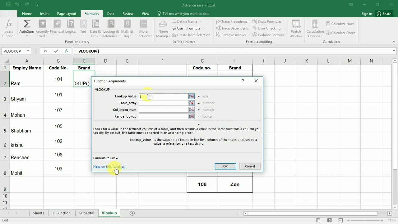Cancel the formula bar entry with the X icon
The image size is (398, 224).
(x=45, y=51)
